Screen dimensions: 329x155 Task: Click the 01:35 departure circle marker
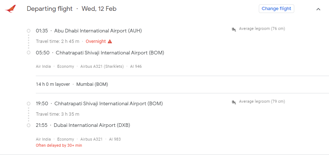[x=29, y=31]
